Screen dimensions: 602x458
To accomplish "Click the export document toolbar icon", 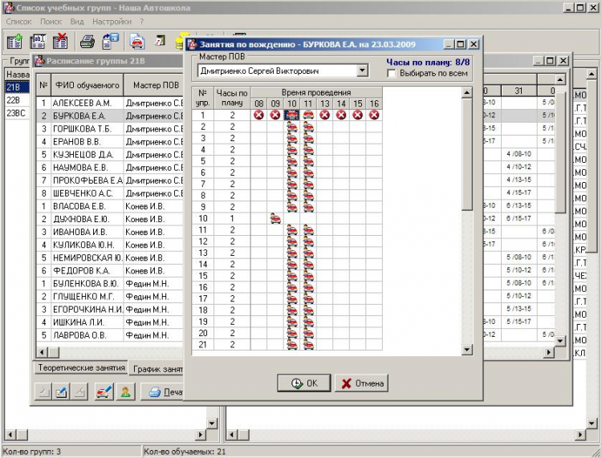I will coord(110,42).
